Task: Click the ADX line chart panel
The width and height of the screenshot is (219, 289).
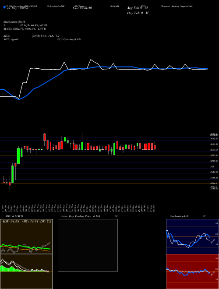Action: [26, 236]
